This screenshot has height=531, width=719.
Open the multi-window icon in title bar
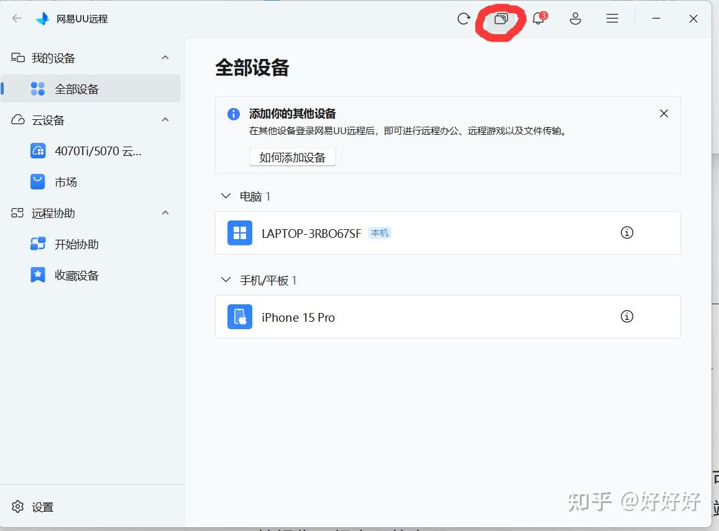pos(501,19)
